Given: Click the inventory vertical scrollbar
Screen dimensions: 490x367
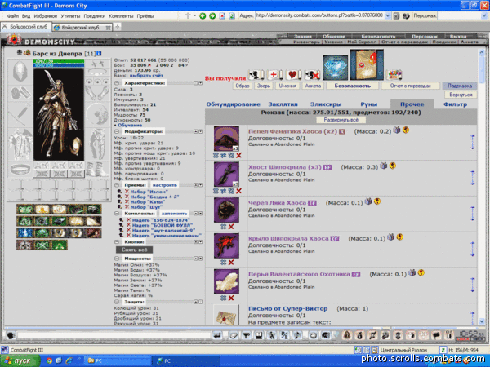Looking at the screenshot, I should point(481,188).
